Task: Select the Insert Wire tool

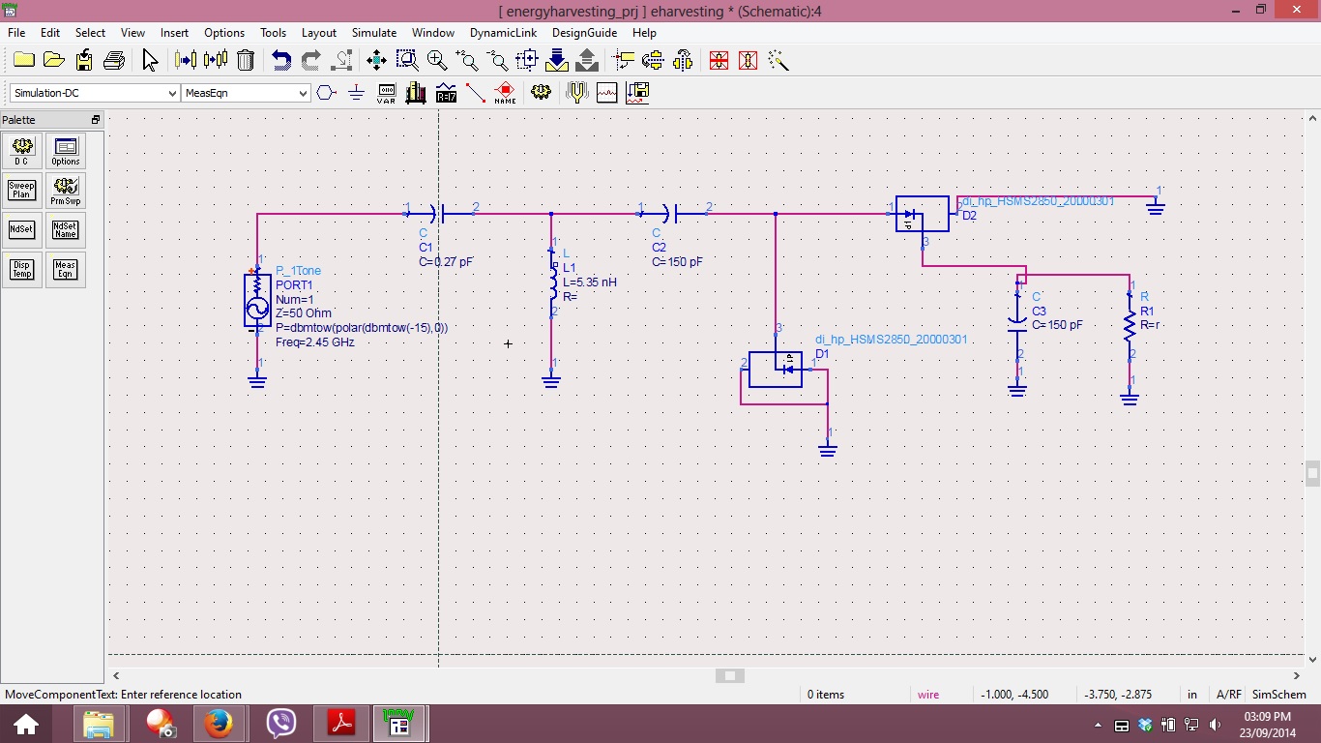Action: (x=475, y=93)
